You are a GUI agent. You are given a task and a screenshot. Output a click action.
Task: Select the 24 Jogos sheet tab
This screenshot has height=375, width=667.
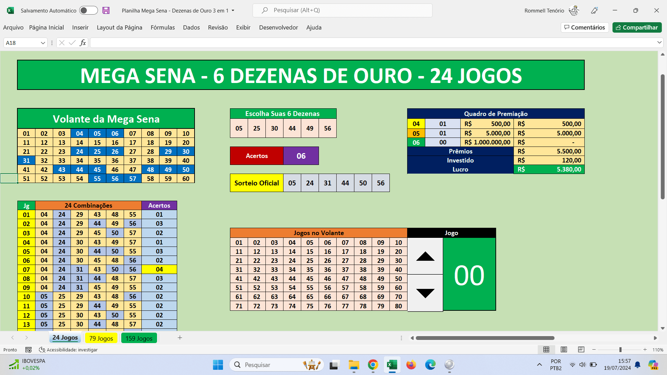pyautogui.click(x=65, y=338)
